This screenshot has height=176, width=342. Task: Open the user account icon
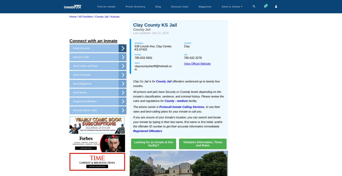coord(276,7)
